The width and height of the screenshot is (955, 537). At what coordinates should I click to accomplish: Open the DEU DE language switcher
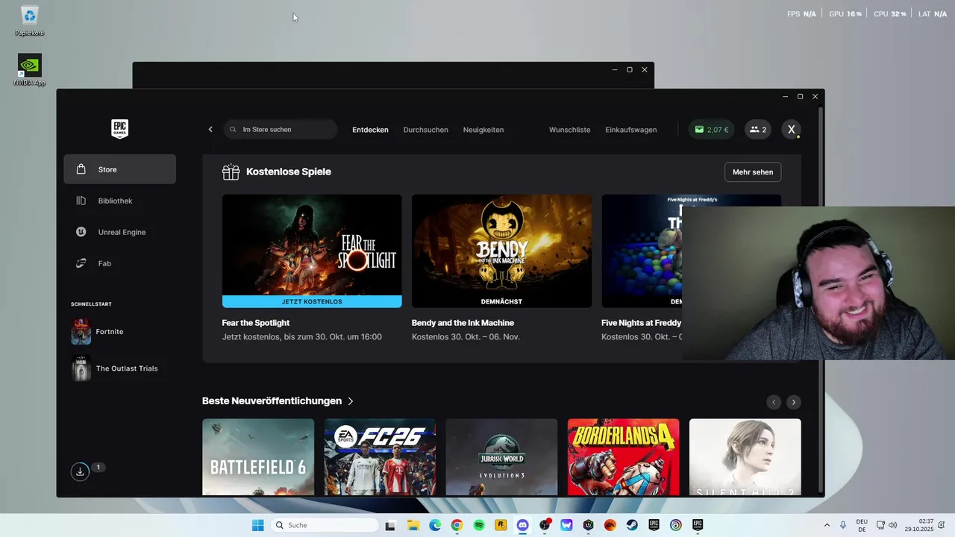coord(862,525)
